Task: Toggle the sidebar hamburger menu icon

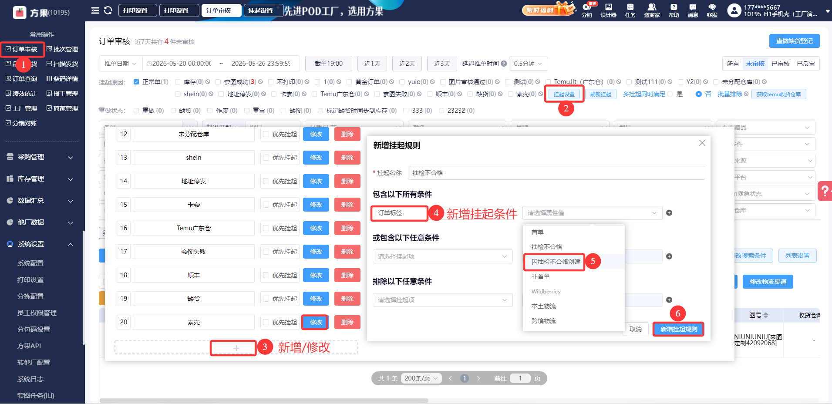Action: [95, 10]
